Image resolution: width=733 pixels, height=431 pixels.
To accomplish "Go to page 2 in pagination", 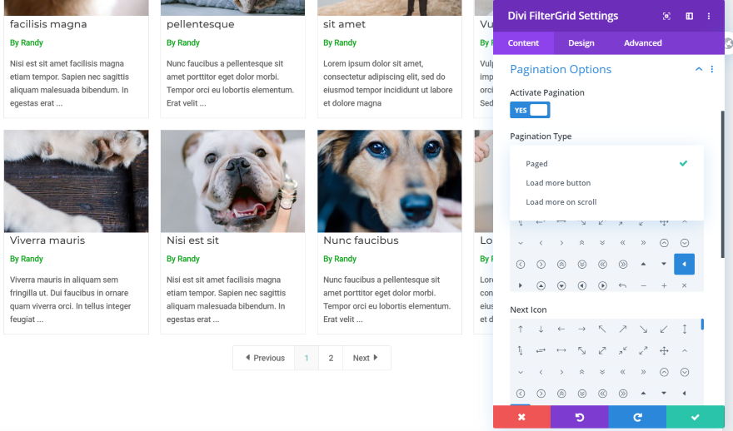I will (x=331, y=358).
